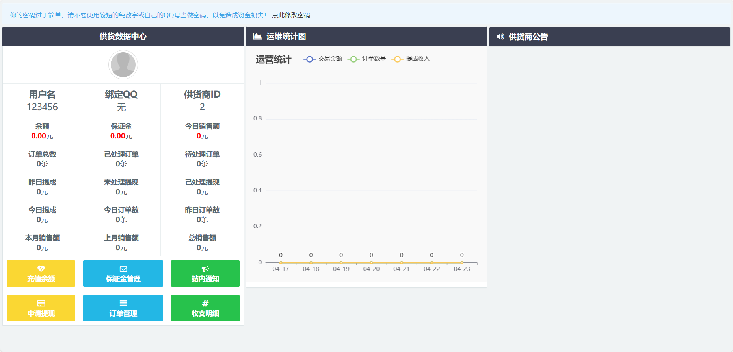
Task: Open the 点此修改密码 link
Action: pos(291,15)
